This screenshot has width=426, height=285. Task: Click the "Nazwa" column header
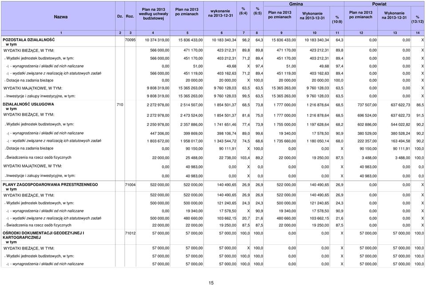pos(61,17)
